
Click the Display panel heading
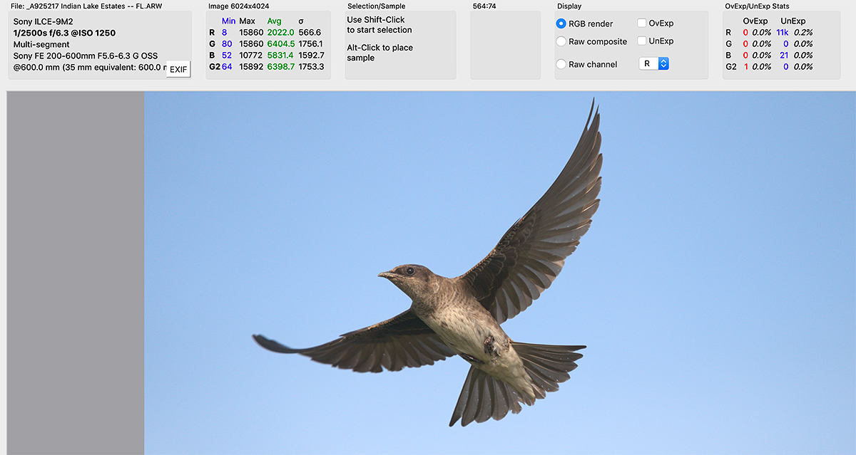[x=569, y=6]
